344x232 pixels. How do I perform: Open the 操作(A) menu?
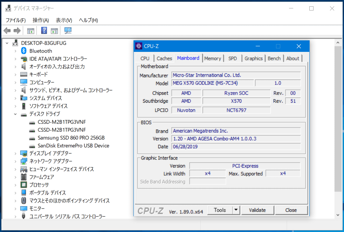[x=41, y=20]
